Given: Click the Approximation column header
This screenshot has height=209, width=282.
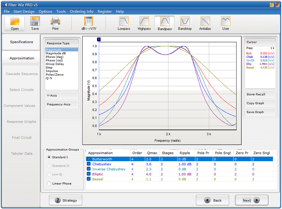Looking at the screenshot, I should click(x=108, y=153).
